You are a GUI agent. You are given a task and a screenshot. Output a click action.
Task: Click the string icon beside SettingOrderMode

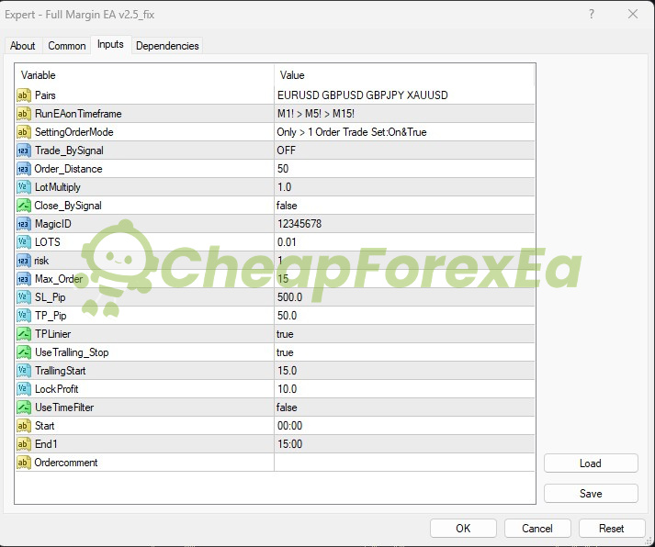coord(24,132)
